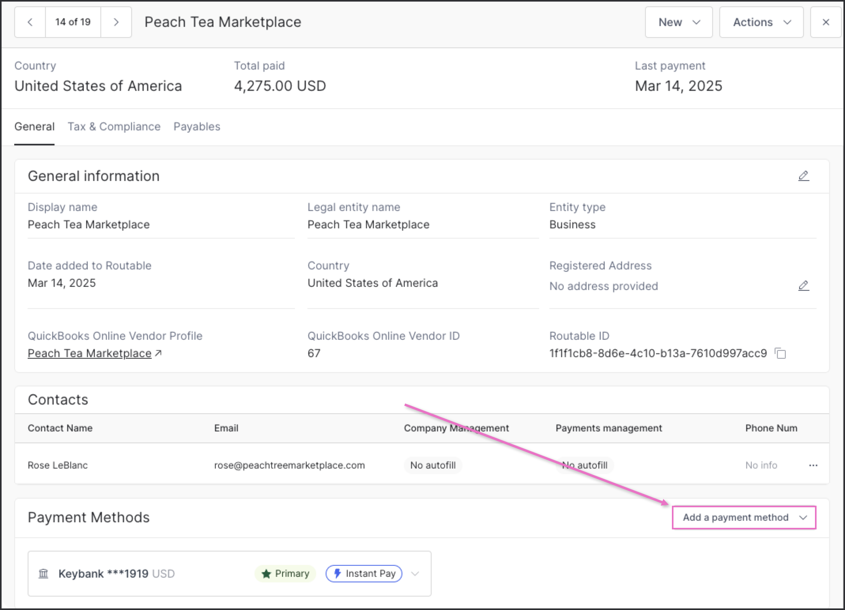Click the Instant Pay badge
The image size is (845, 610).
click(364, 574)
